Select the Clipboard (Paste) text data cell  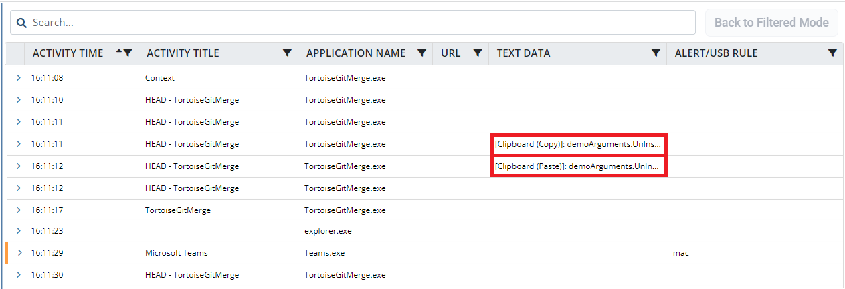tap(579, 166)
